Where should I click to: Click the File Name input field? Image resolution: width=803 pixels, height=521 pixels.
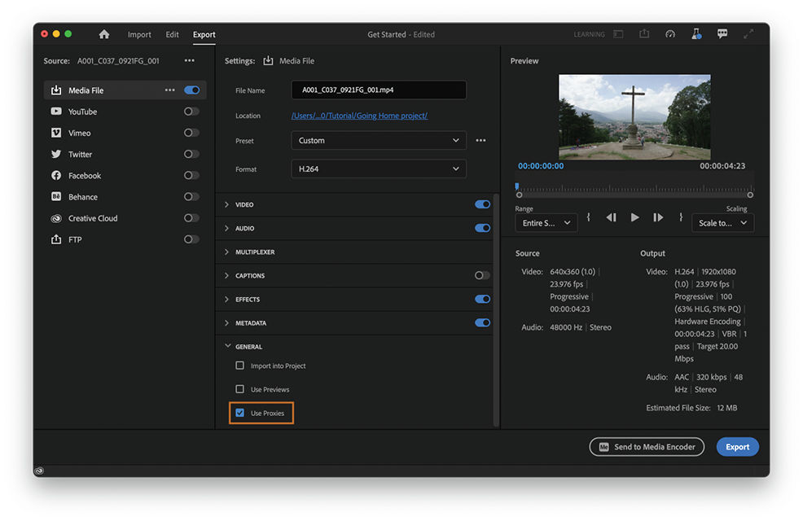click(378, 90)
